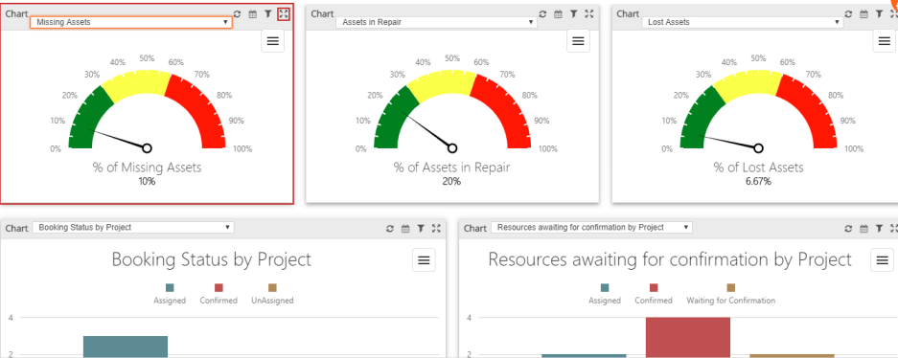Expand Missing Assets chart to fullscreen

click(x=284, y=14)
